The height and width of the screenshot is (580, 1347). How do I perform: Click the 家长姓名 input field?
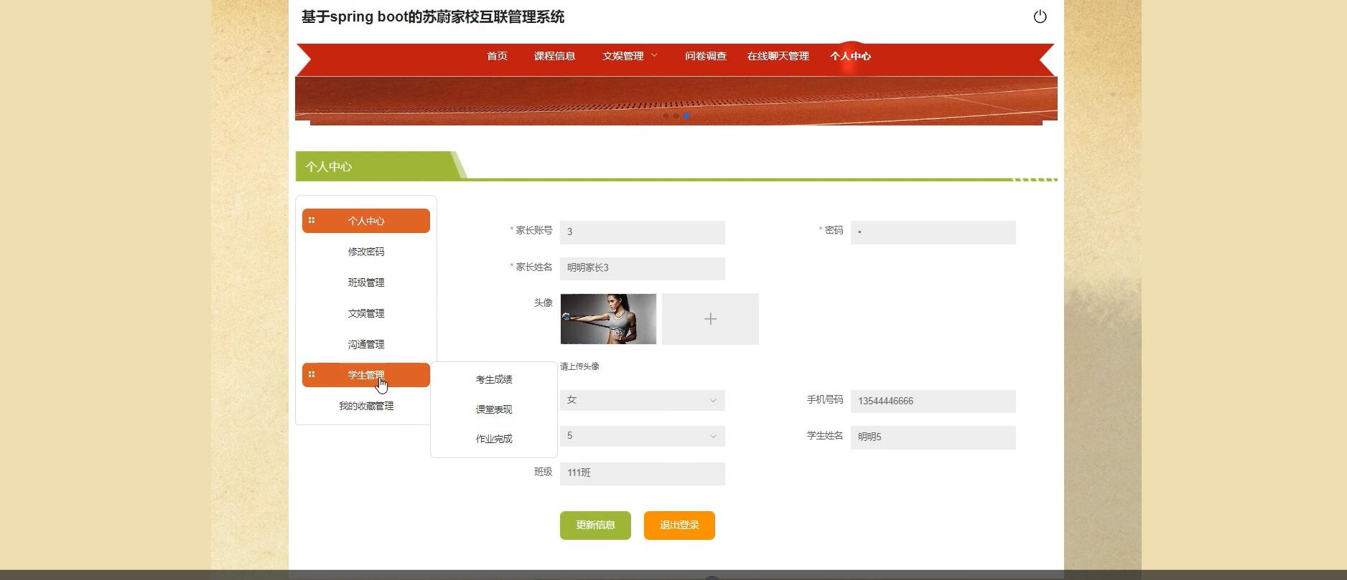(x=643, y=268)
